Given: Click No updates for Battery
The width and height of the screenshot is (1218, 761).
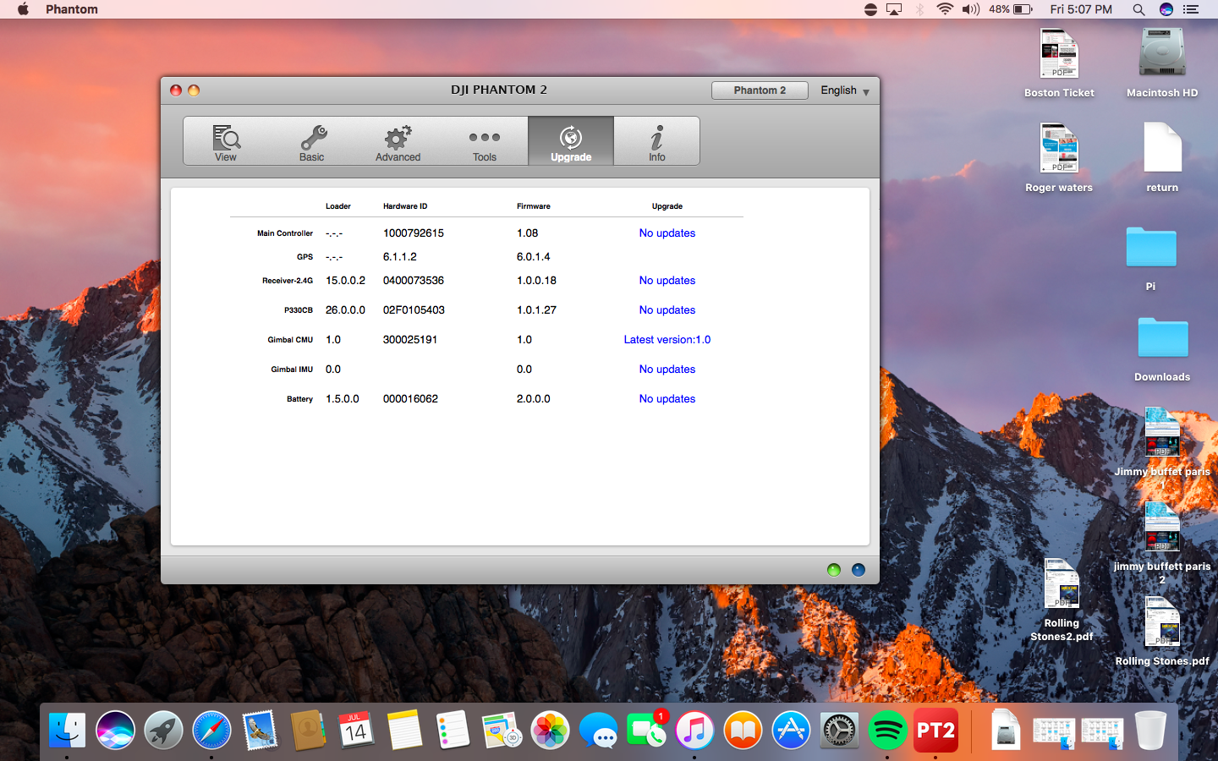Looking at the screenshot, I should click(667, 399).
